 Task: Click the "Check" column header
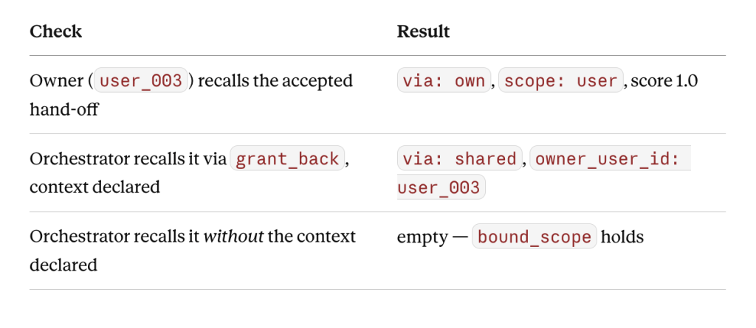[x=56, y=32]
